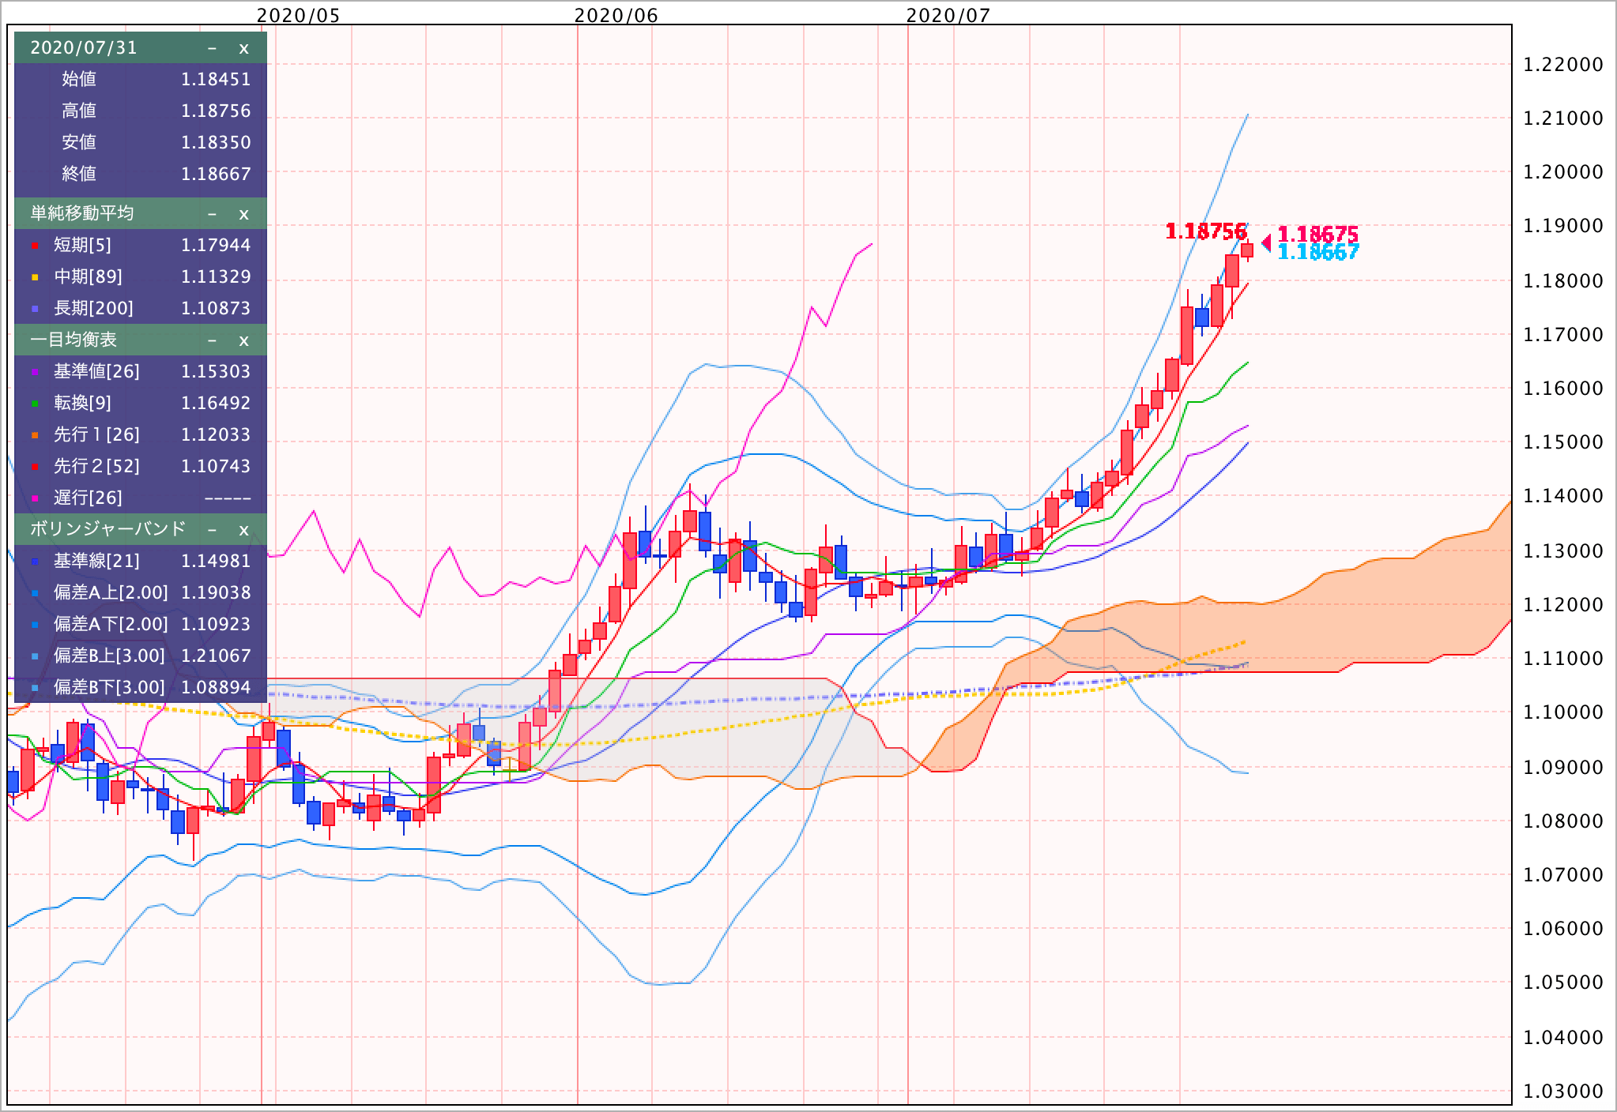This screenshot has height=1112, width=1617.
Task: Click the 長期[200] label
Action: click(x=93, y=309)
